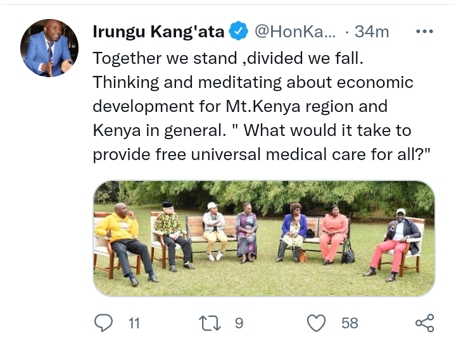Click the blue verified badge
The width and height of the screenshot is (456, 341).
click(239, 31)
